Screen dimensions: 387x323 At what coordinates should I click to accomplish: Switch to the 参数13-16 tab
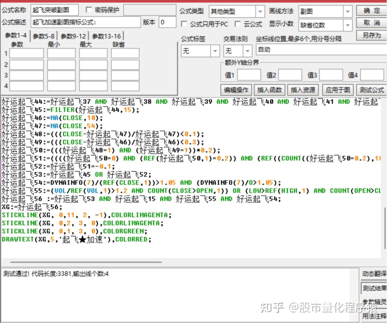coord(106,36)
